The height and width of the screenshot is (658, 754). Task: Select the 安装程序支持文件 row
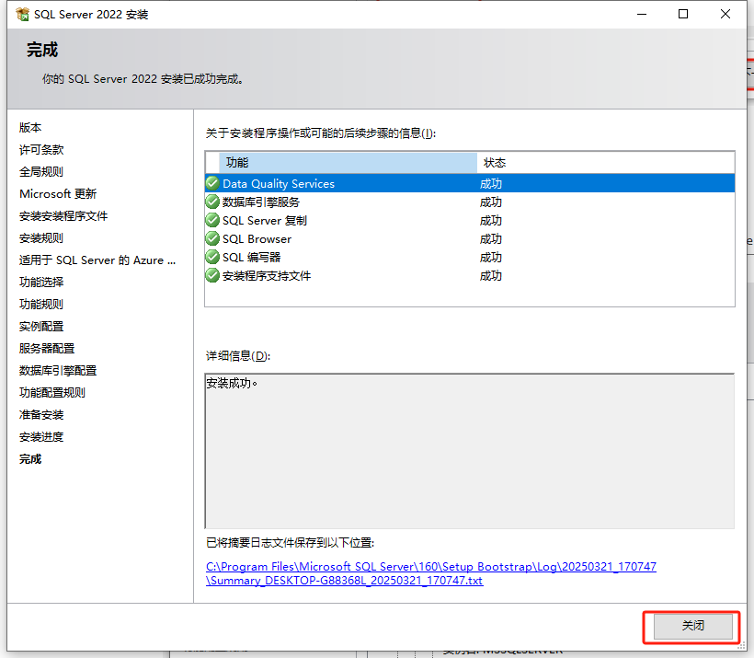470,276
